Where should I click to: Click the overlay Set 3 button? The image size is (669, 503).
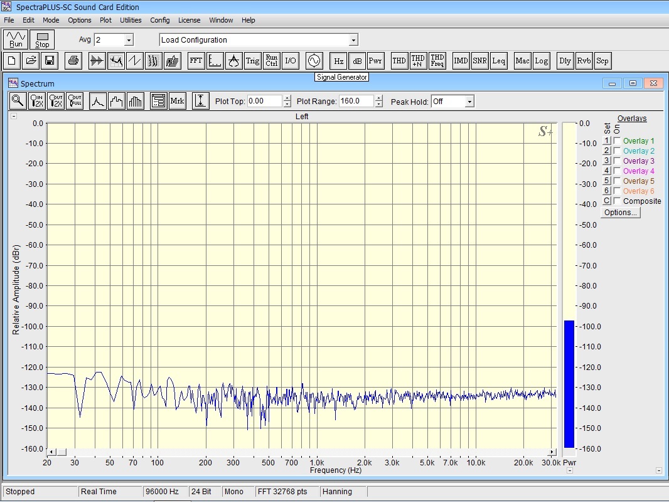tap(606, 161)
